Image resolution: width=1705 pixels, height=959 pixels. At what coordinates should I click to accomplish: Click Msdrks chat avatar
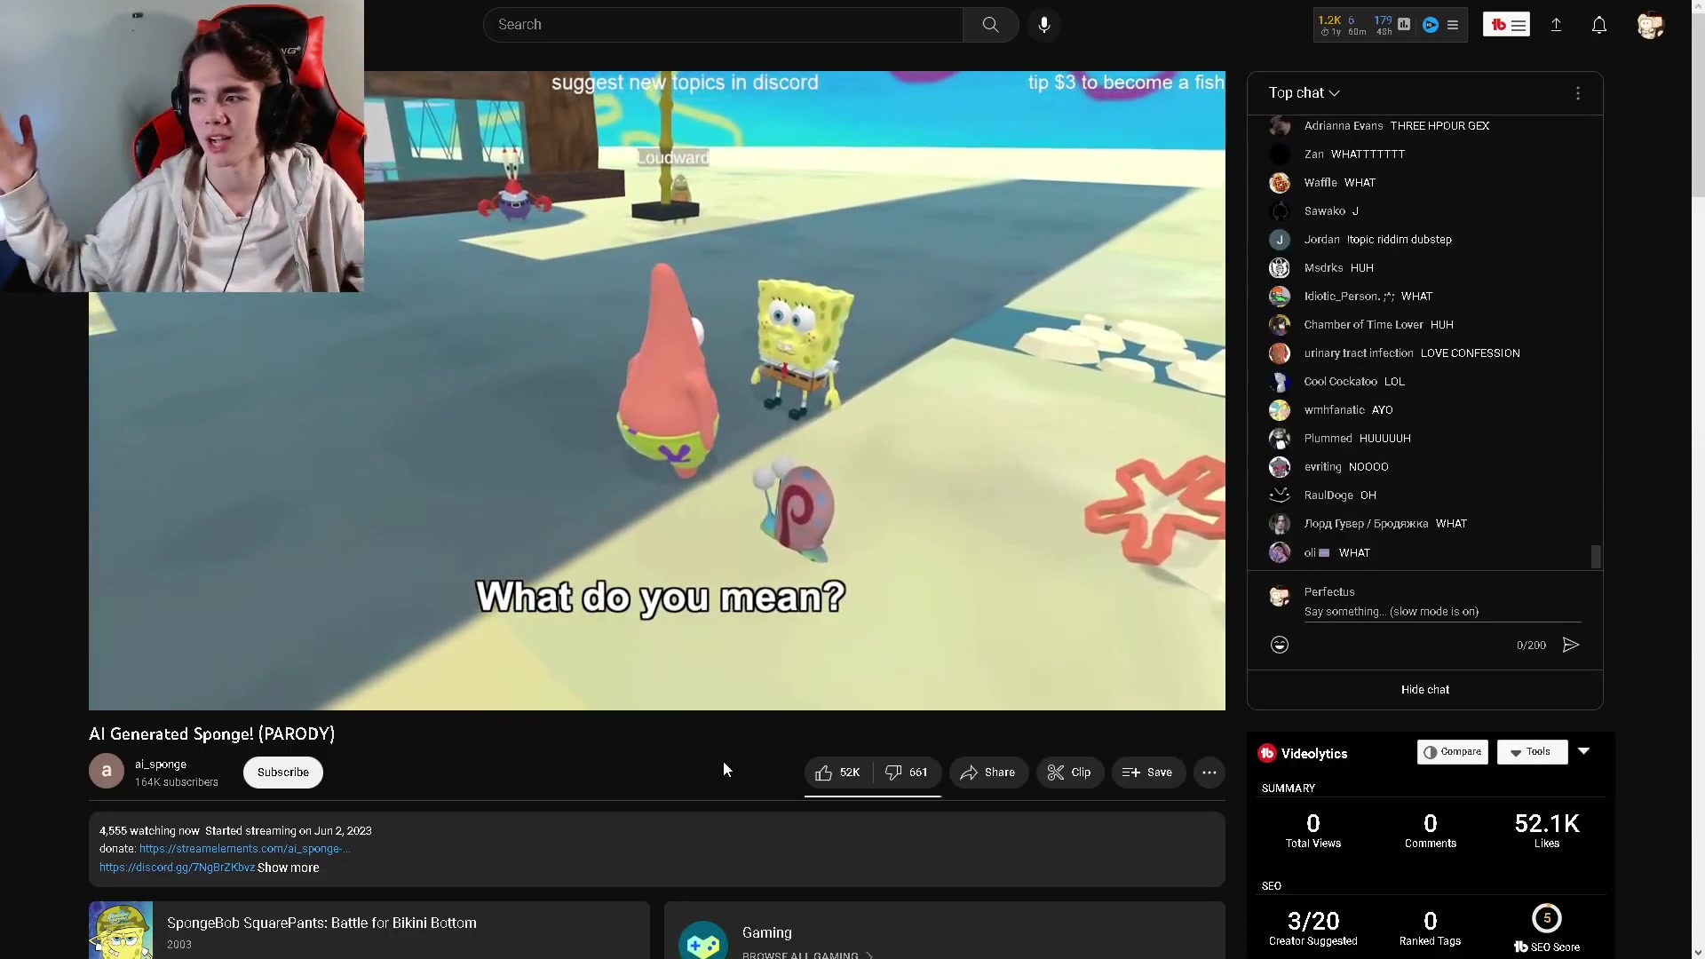(1280, 268)
